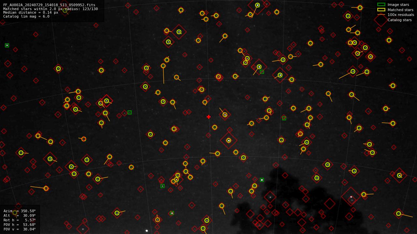Click the red center cross marker
The width and height of the screenshot is (417, 234).
click(x=209, y=117)
